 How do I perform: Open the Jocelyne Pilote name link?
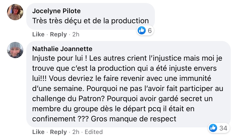click(x=56, y=11)
